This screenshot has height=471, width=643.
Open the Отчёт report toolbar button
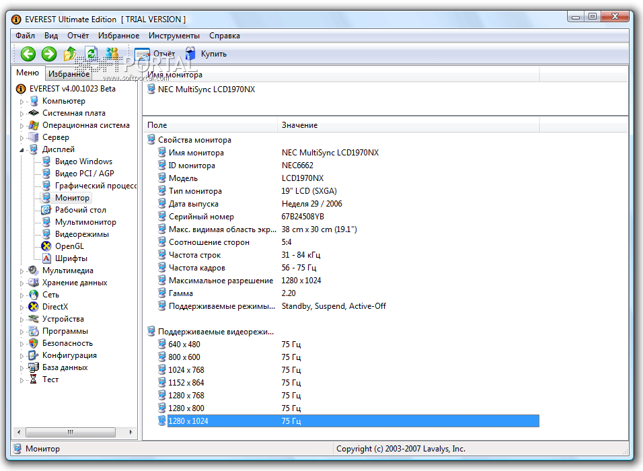tap(155, 54)
